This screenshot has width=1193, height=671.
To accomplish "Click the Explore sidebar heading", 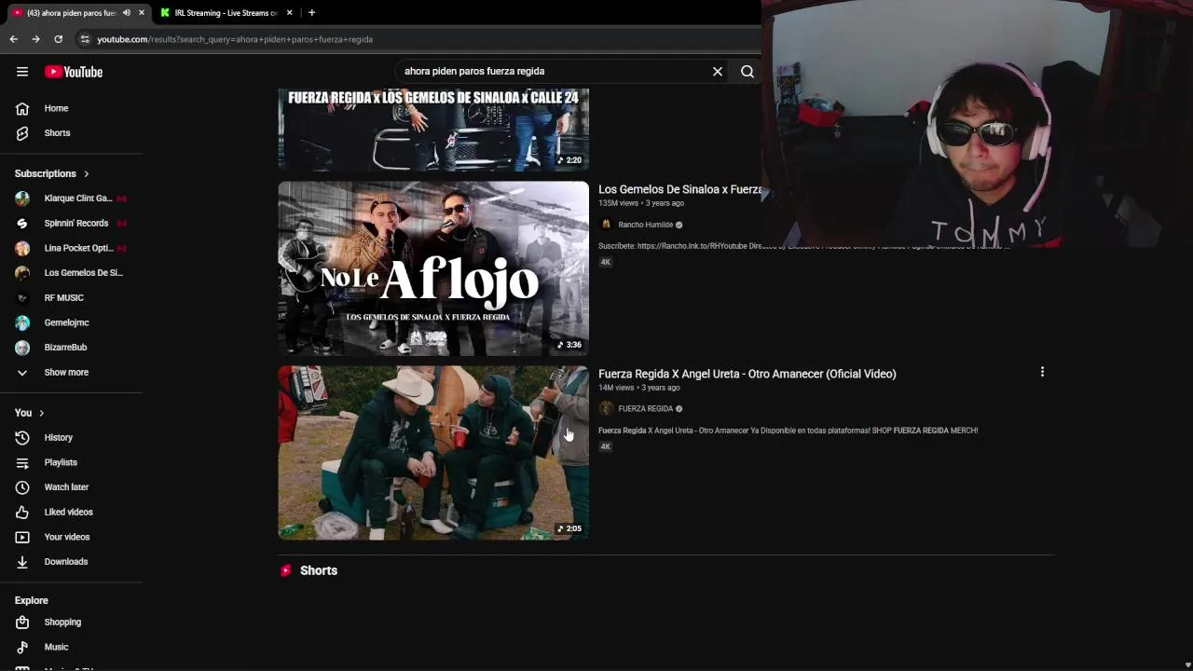I will point(32,601).
